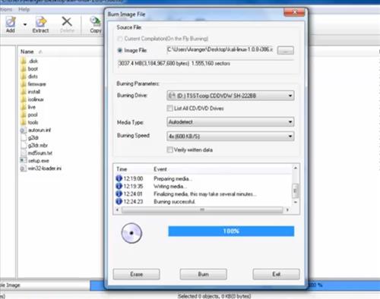Select the g2ldr file

point(30,137)
